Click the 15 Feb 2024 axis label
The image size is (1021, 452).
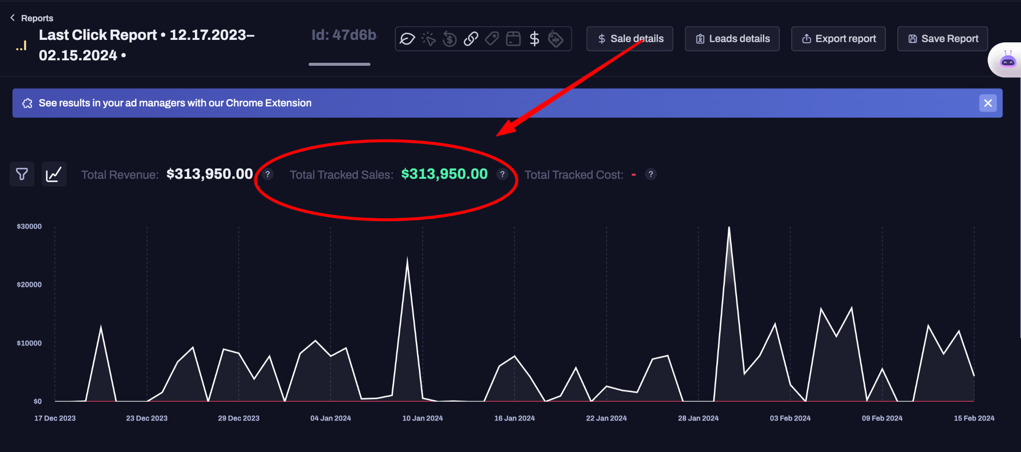point(974,418)
